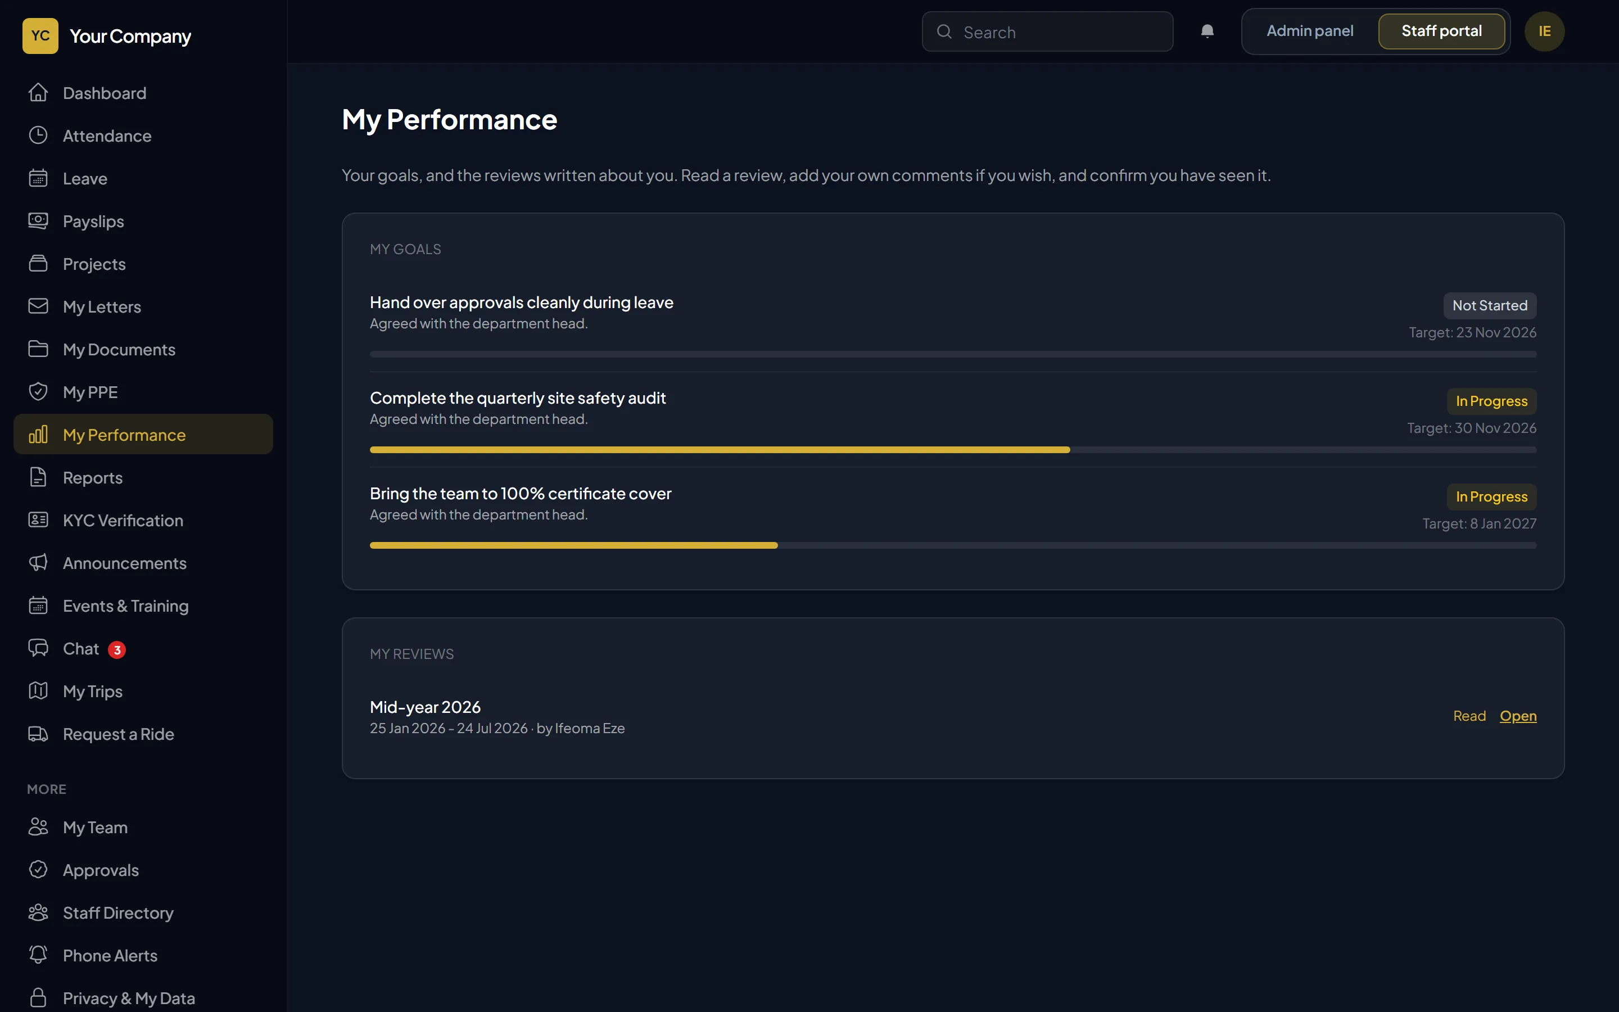1619x1012 pixels.
Task: Click the Your Company logo badge
Action: [40, 35]
